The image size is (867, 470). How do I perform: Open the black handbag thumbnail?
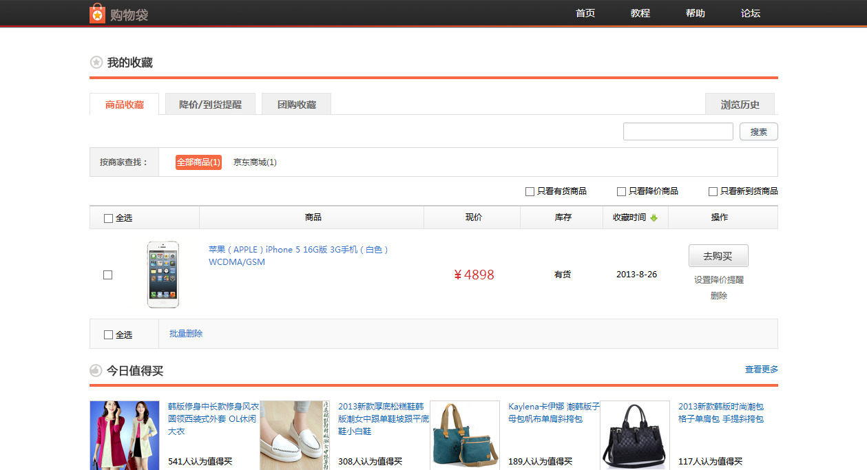(635, 436)
